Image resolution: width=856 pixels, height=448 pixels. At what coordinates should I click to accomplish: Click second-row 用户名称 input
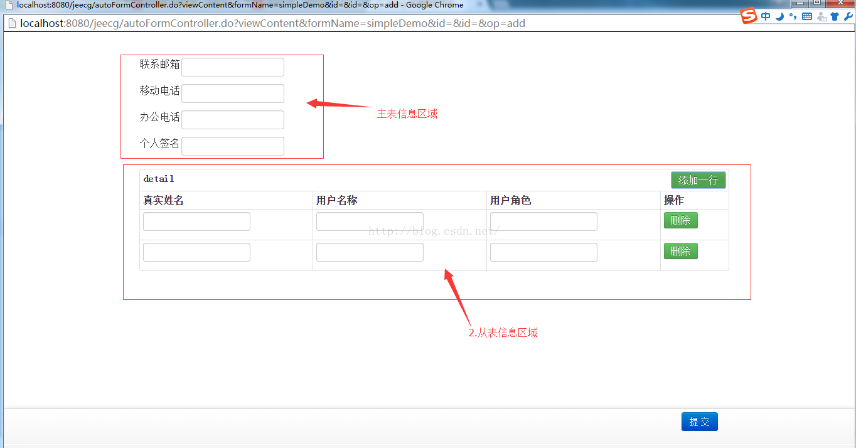point(370,252)
